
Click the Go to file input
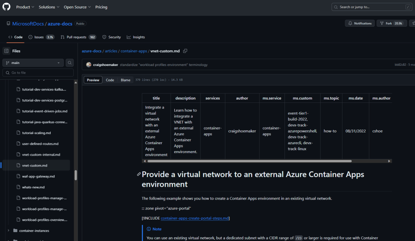click(39, 73)
